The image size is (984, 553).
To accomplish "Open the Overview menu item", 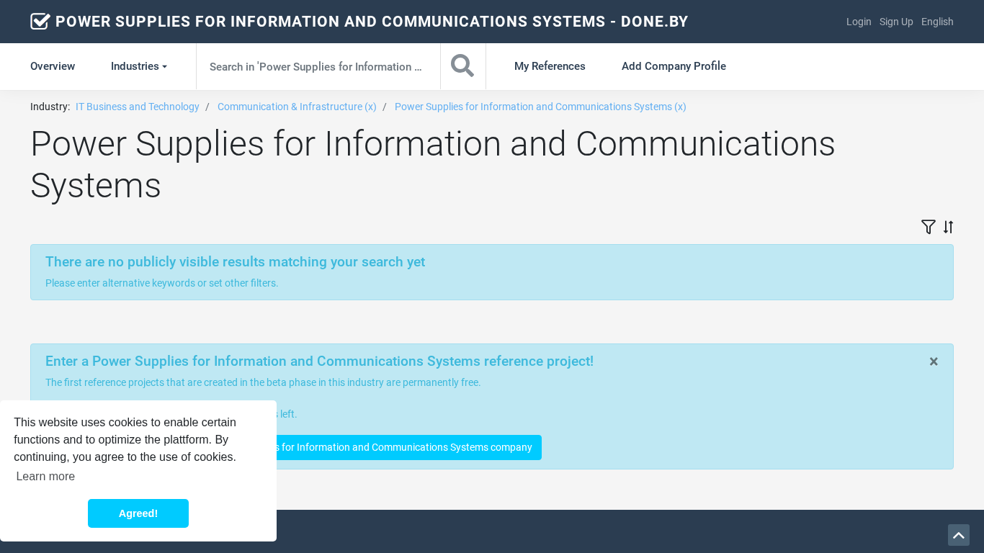I will click(x=53, y=66).
